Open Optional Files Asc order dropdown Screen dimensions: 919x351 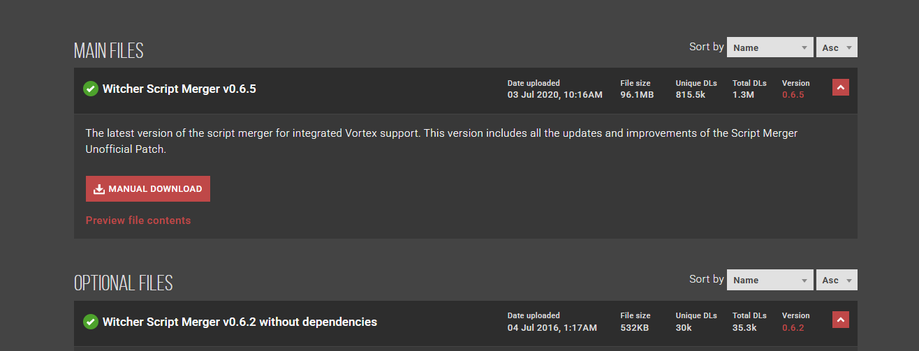tap(837, 280)
